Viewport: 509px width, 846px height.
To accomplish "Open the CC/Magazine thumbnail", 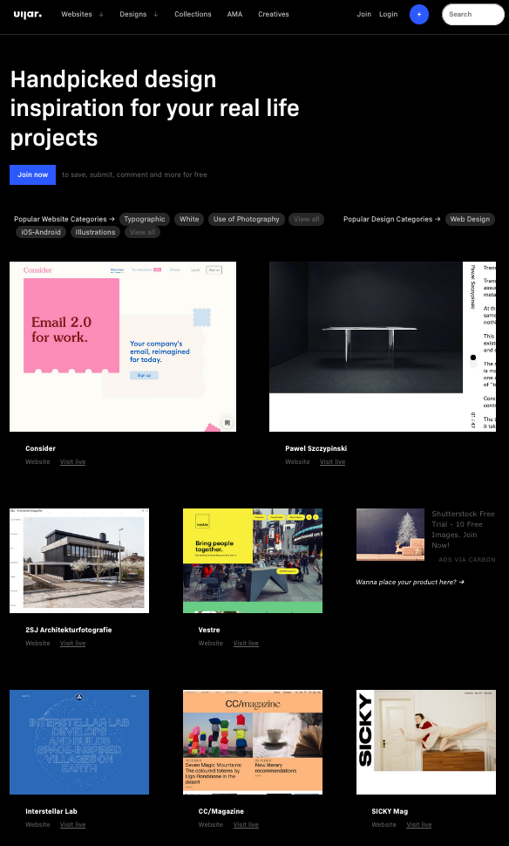I will pyautogui.click(x=253, y=742).
